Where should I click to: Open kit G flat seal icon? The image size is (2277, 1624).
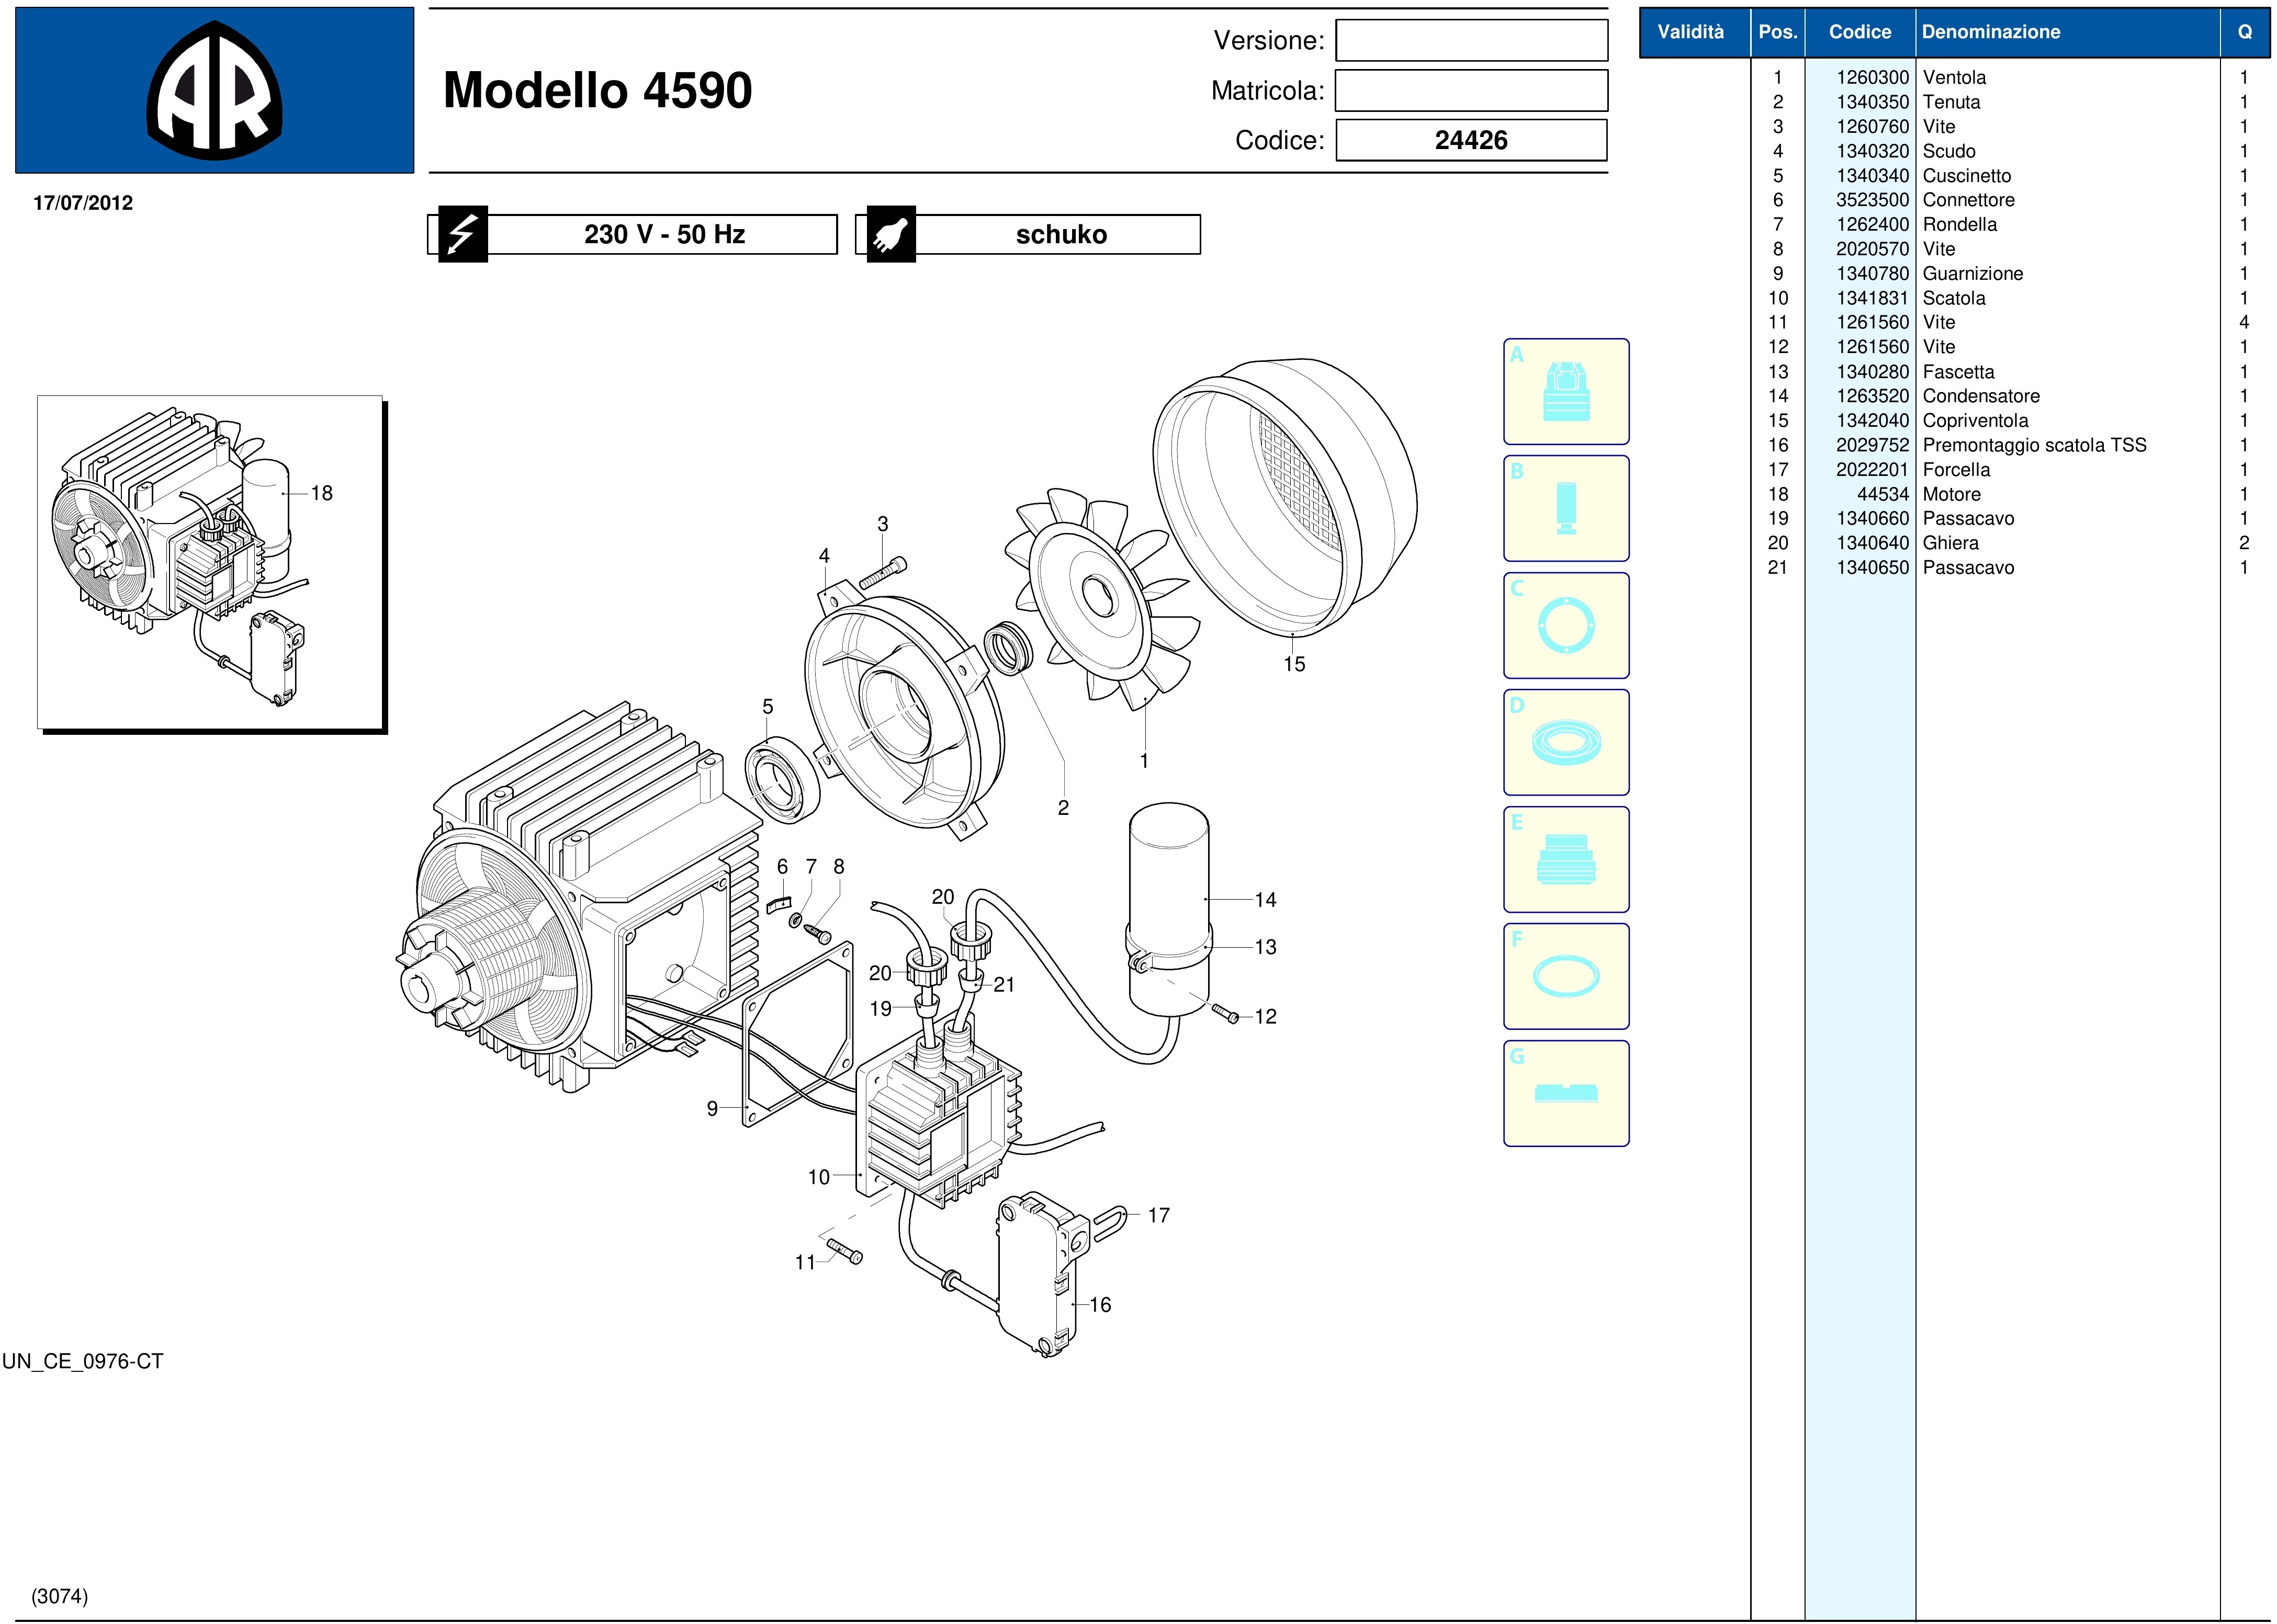pos(1565,1093)
